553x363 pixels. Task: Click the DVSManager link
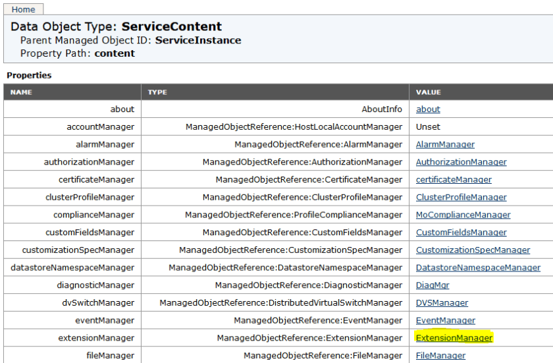(x=442, y=303)
